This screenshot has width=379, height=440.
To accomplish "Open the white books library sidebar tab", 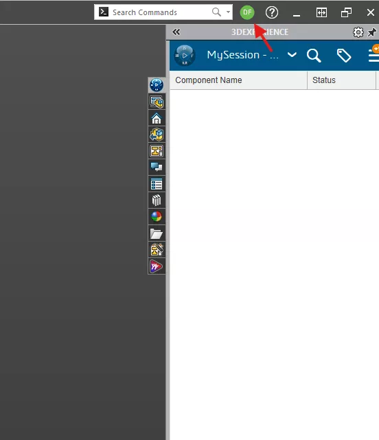I will 157,200.
